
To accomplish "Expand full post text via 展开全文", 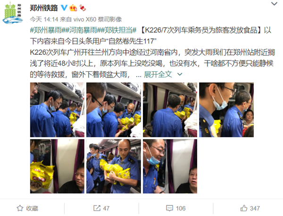I will coord(158,74).
